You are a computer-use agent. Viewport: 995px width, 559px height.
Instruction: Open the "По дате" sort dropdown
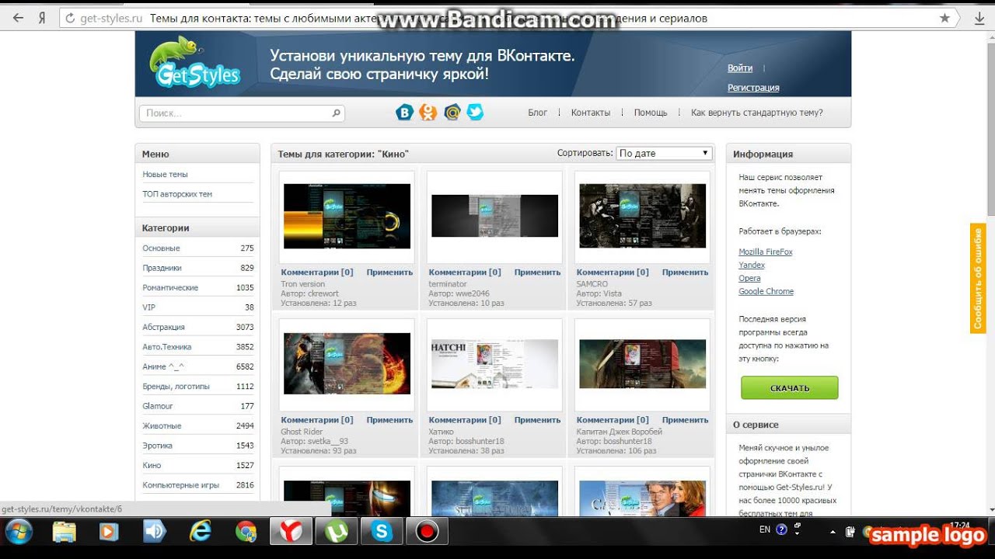tap(665, 153)
